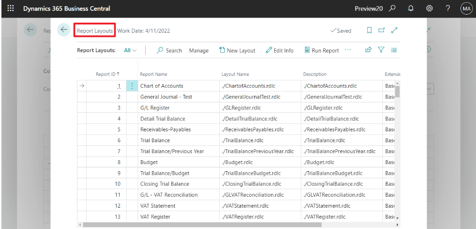This screenshot has height=229, width=476.
Task: Click the Description column header
Action: tap(315, 74)
